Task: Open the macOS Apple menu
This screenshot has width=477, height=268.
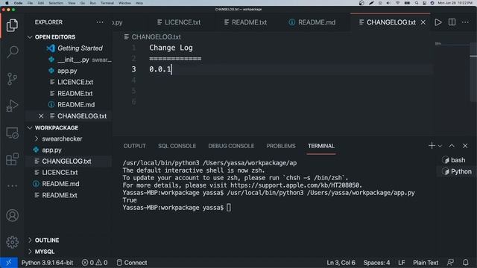Action: pyautogui.click(x=7, y=3)
